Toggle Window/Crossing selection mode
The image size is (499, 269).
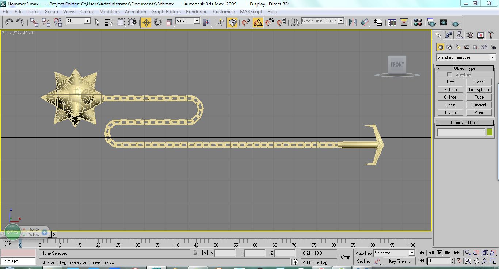pyautogui.click(x=132, y=22)
